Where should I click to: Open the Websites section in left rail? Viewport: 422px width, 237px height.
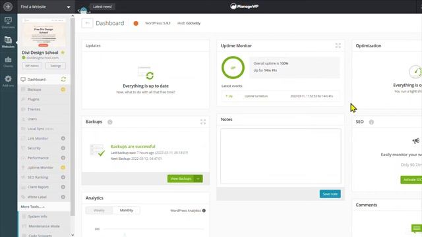[8, 42]
